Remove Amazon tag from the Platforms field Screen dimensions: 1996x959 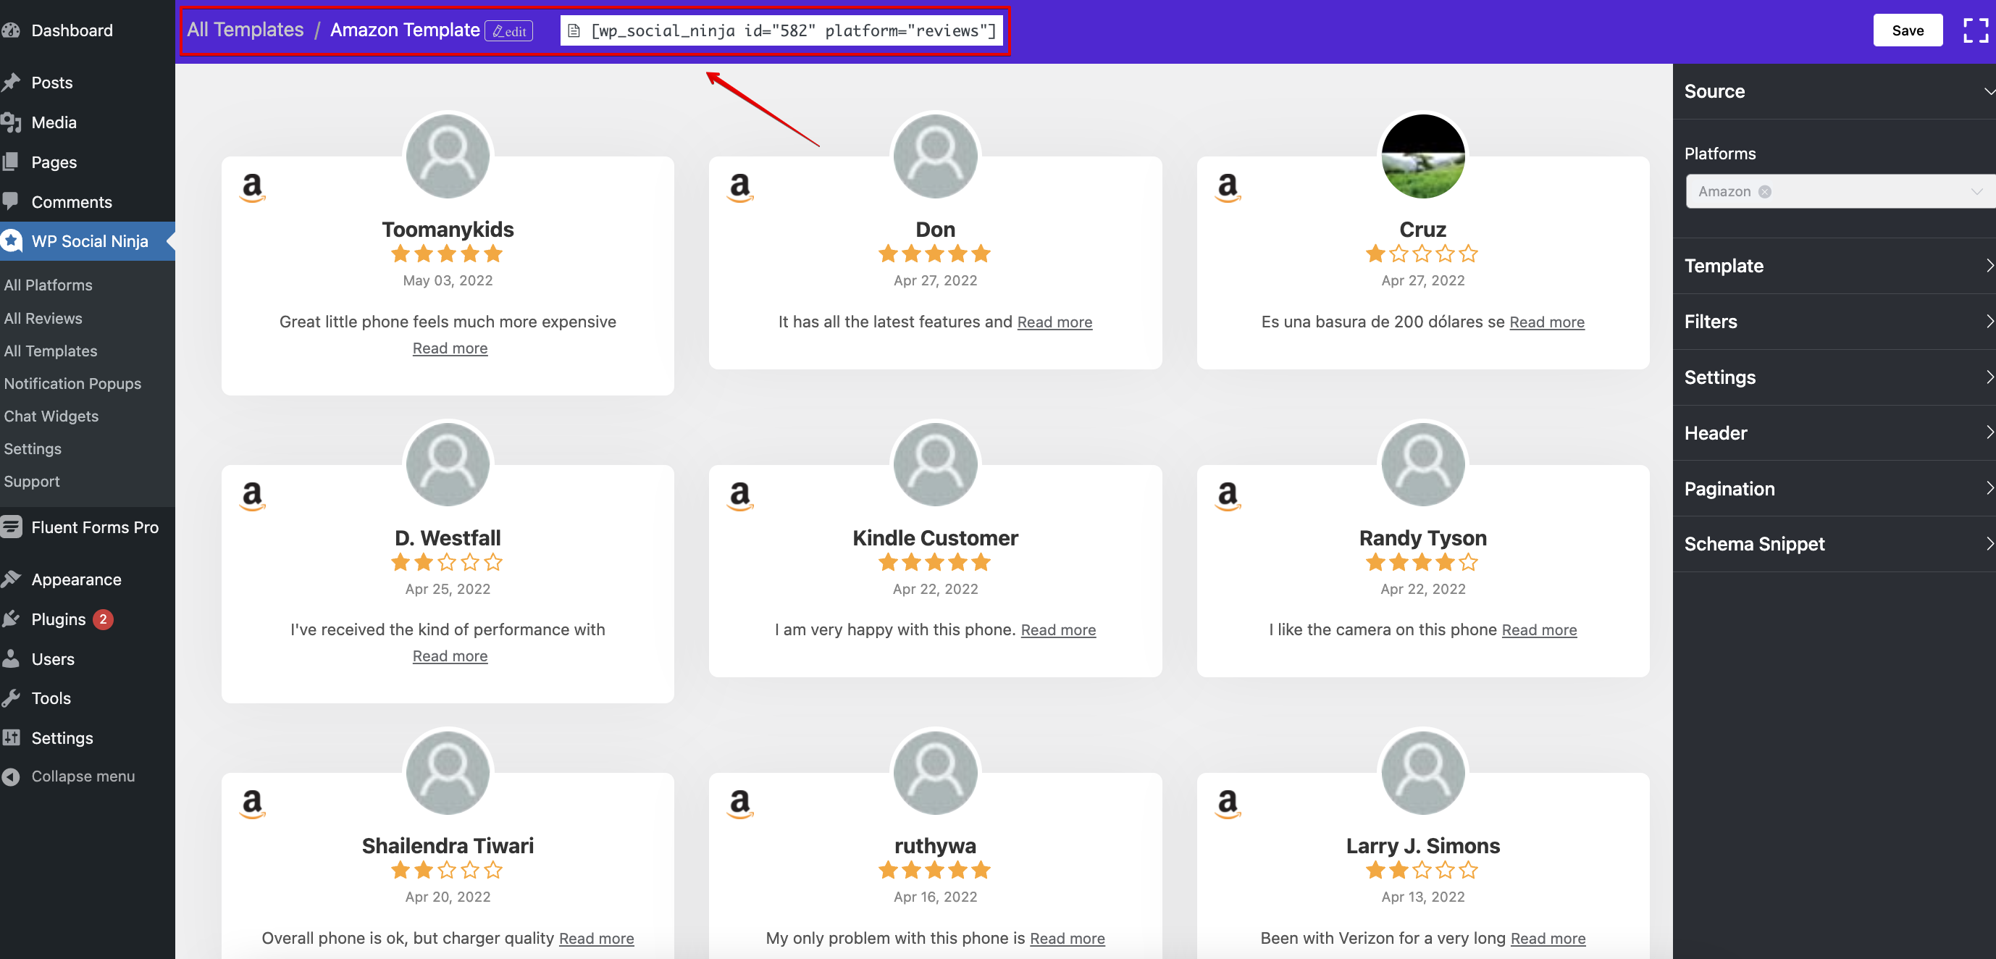(1765, 191)
